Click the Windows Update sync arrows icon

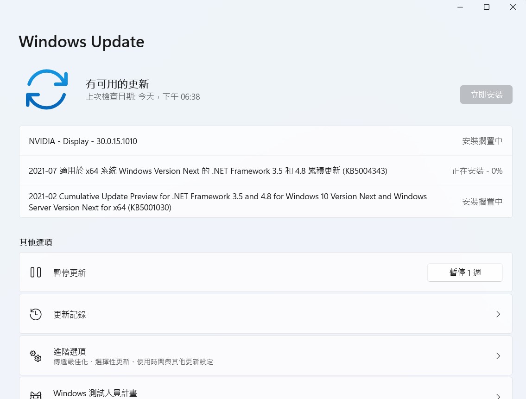(47, 89)
